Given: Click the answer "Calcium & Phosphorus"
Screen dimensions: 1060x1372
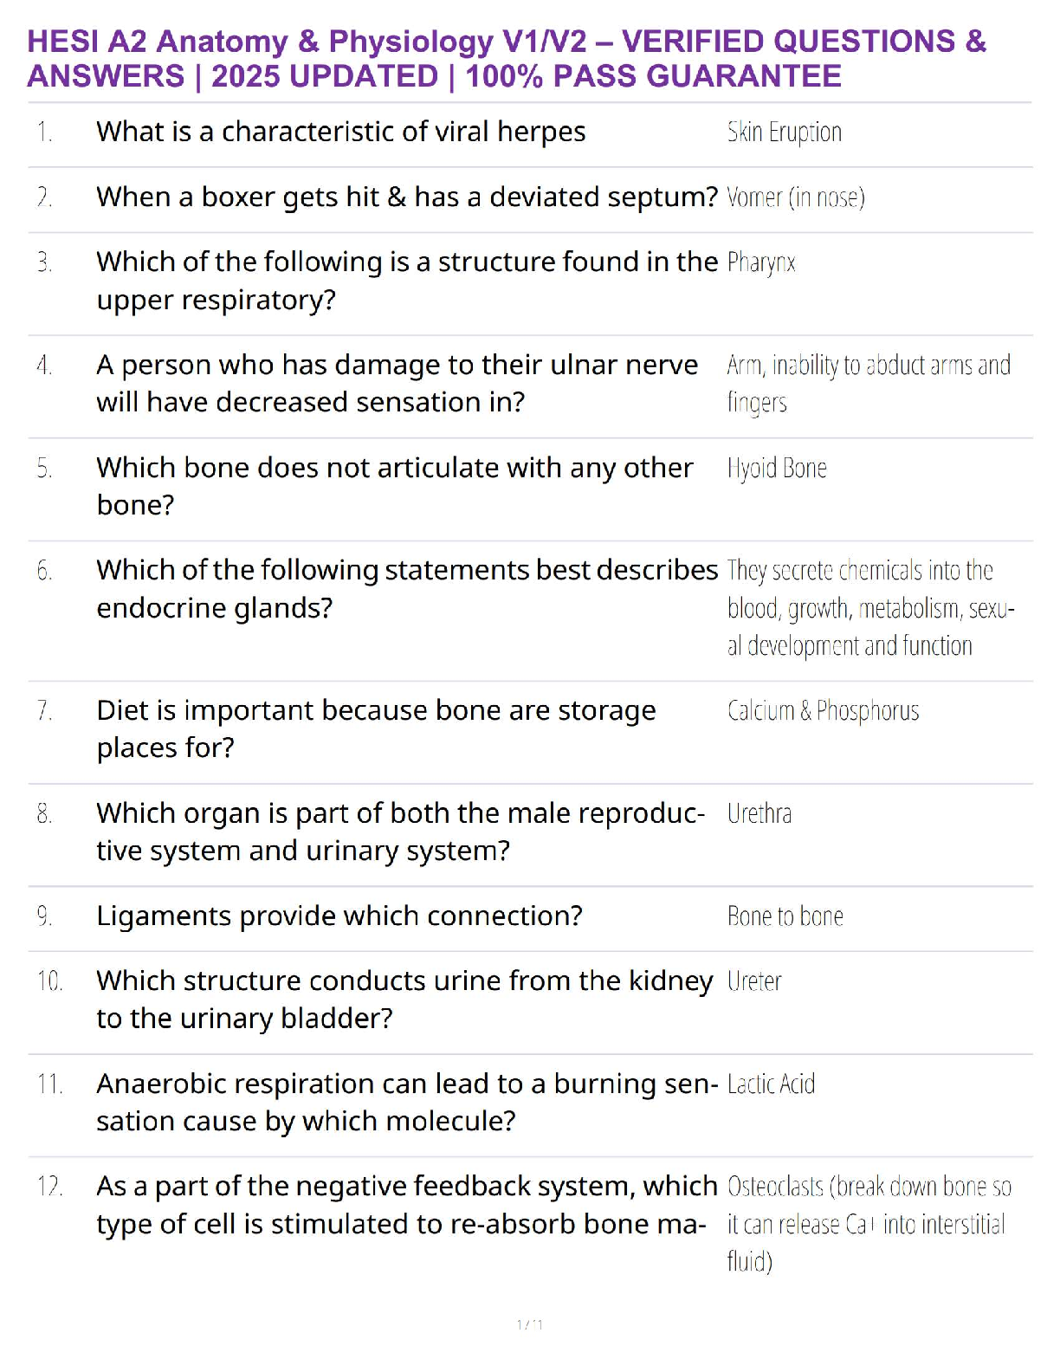Looking at the screenshot, I should coord(823,711).
